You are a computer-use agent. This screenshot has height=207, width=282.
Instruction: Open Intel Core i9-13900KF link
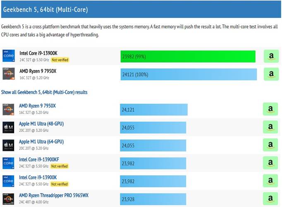pos(39,159)
